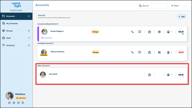
Task: Click device status icon for Dougal Haggarty
Action: (x=181, y=32)
